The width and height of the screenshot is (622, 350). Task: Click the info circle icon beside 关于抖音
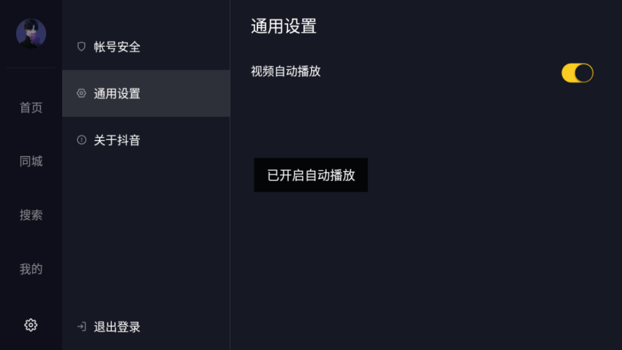(x=81, y=140)
